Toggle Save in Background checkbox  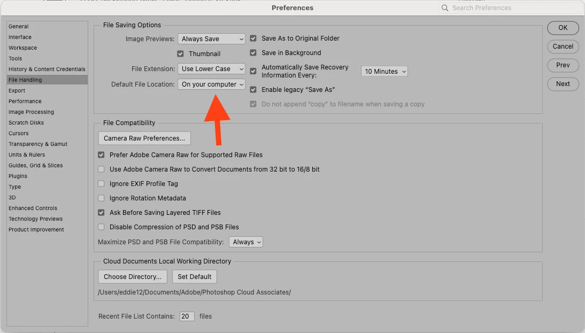pyautogui.click(x=253, y=53)
